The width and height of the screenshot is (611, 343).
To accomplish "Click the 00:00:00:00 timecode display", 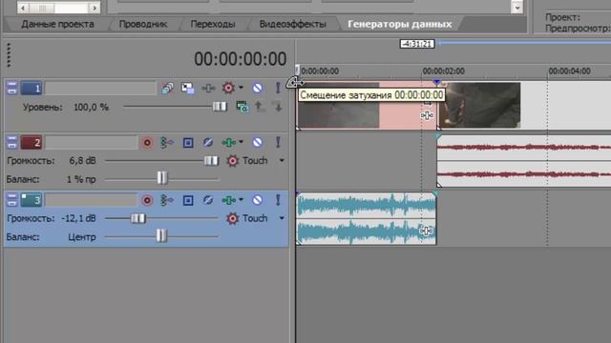I will (240, 59).
